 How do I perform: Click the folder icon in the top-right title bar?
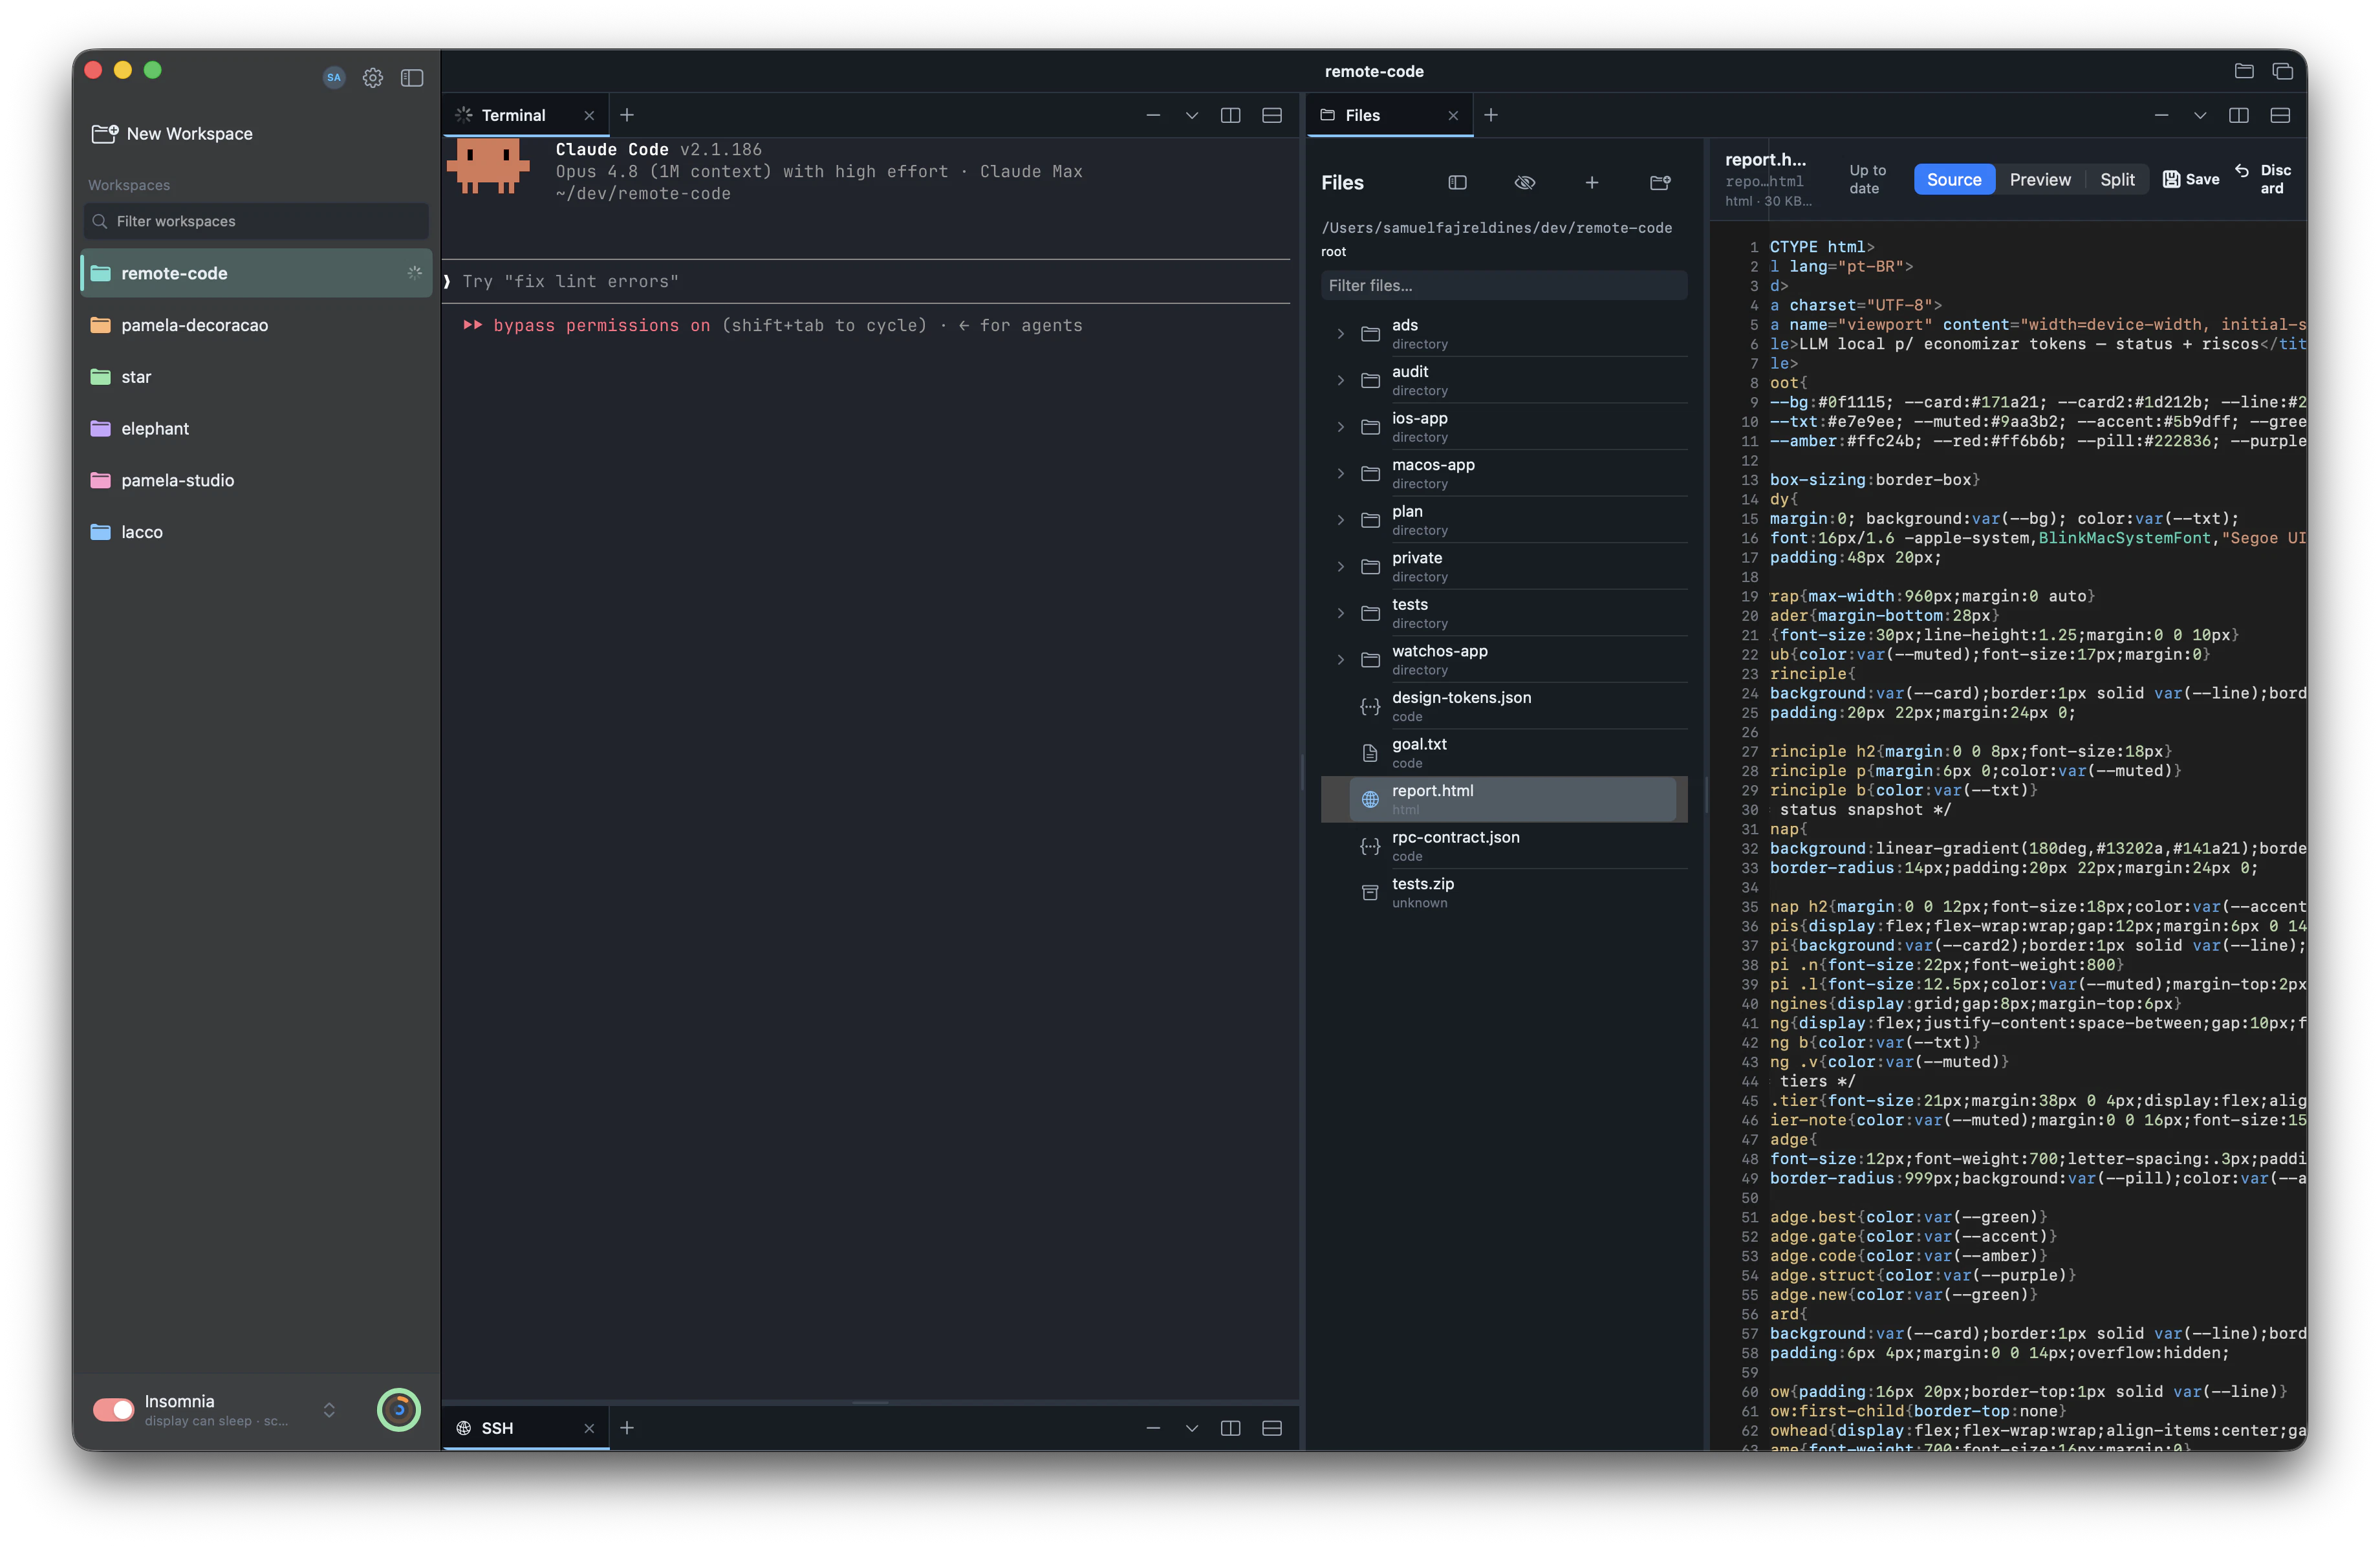click(2244, 71)
